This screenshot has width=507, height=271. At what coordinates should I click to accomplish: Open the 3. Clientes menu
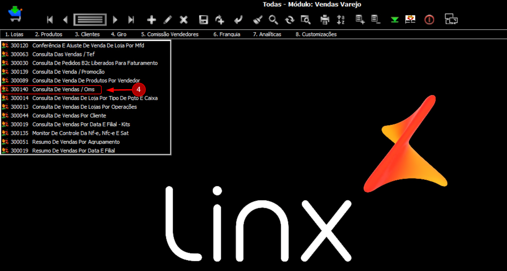tap(87, 34)
